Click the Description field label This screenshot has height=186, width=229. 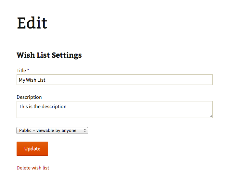coord(29,97)
